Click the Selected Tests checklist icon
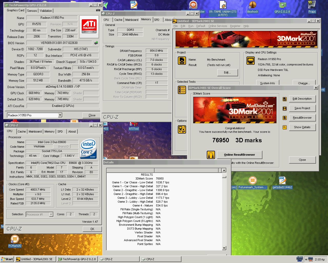 pyautogui.click(x=182, y=90)
